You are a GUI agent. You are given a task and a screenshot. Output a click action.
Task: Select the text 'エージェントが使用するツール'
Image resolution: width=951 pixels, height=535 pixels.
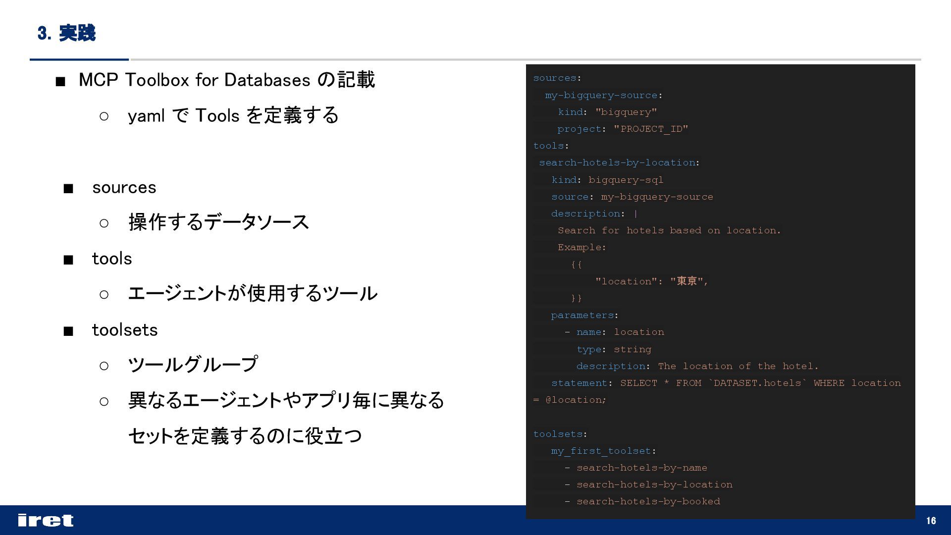click(x=253, y=293)
